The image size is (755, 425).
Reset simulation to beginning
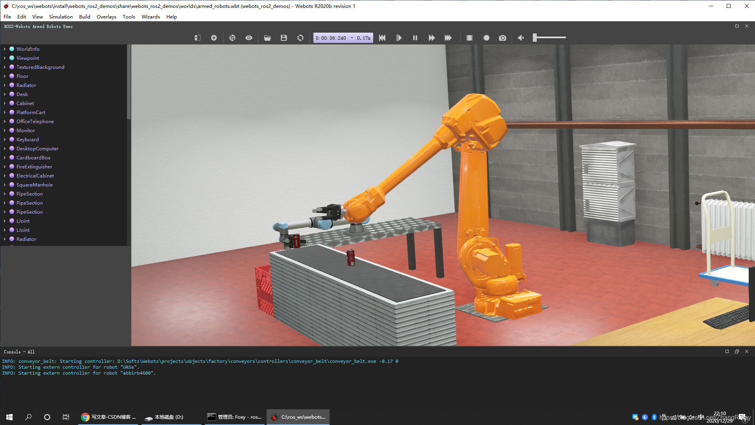pyautogui.click(x=382, y=38)
